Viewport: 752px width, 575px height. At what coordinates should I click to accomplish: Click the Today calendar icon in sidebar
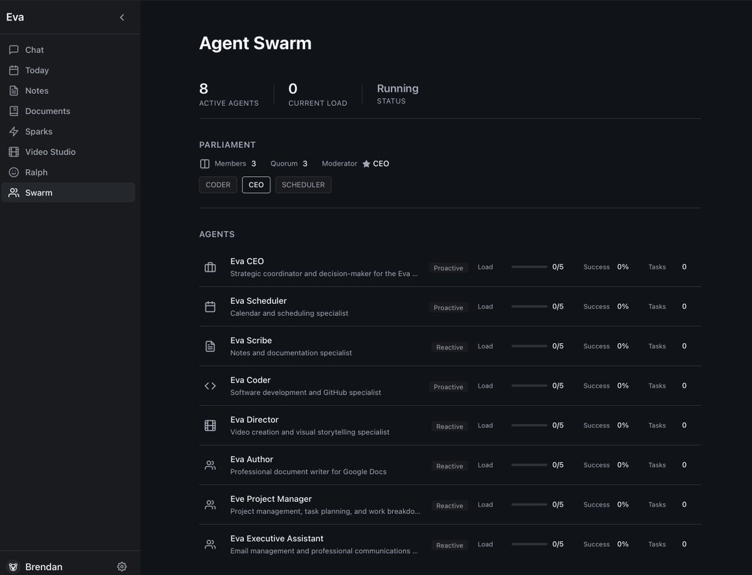(14, 70)
